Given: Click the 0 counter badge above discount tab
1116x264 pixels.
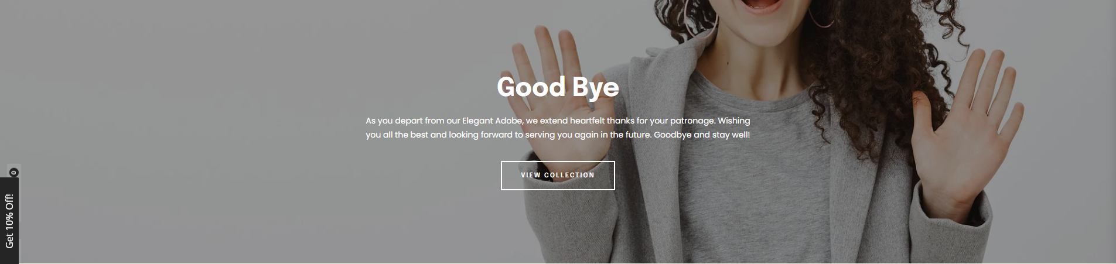Looking at the screenshot, I should pos(14,172).
